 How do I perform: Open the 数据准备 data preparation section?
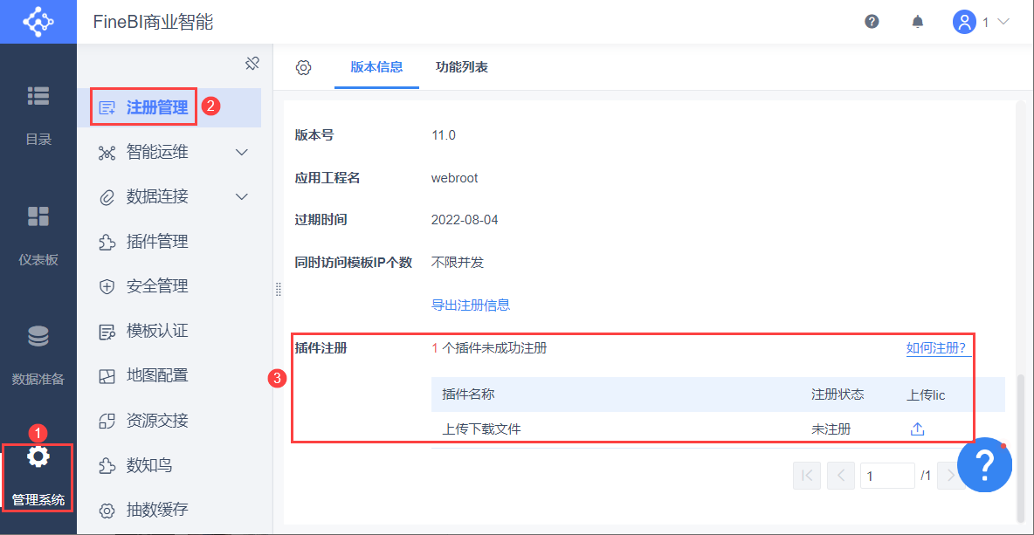(38, 353)
